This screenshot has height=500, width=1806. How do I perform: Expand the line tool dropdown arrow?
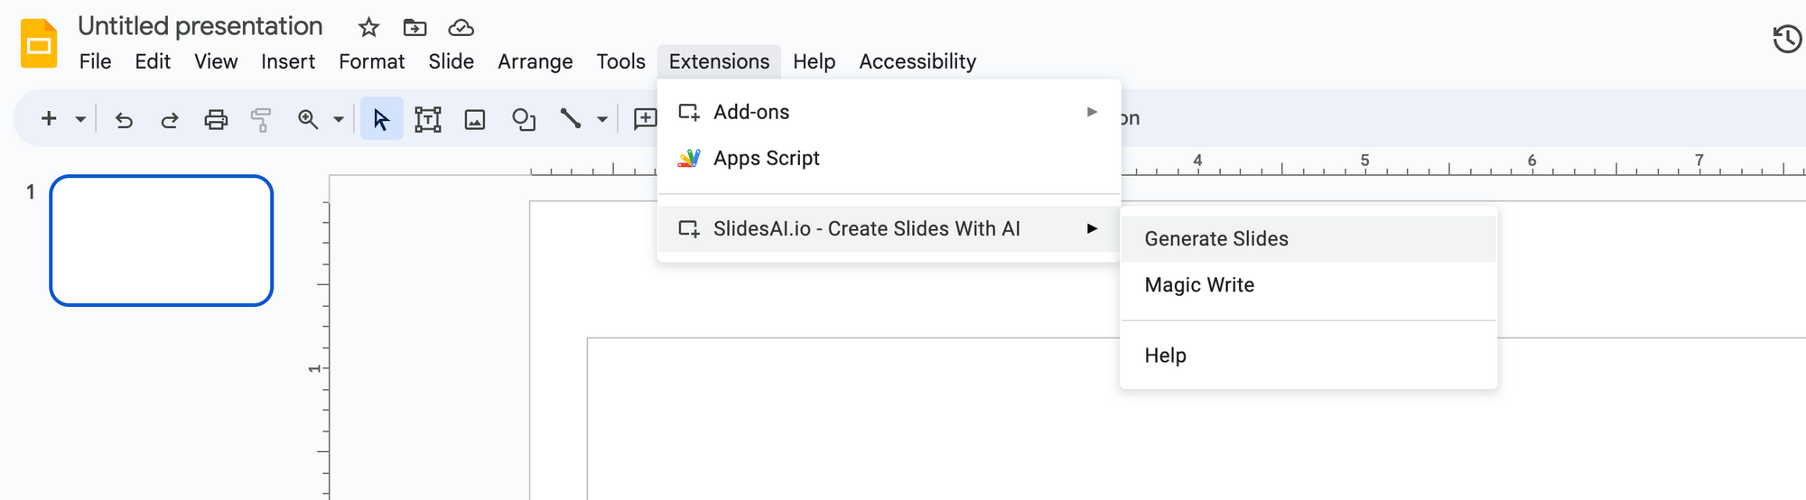602,119
